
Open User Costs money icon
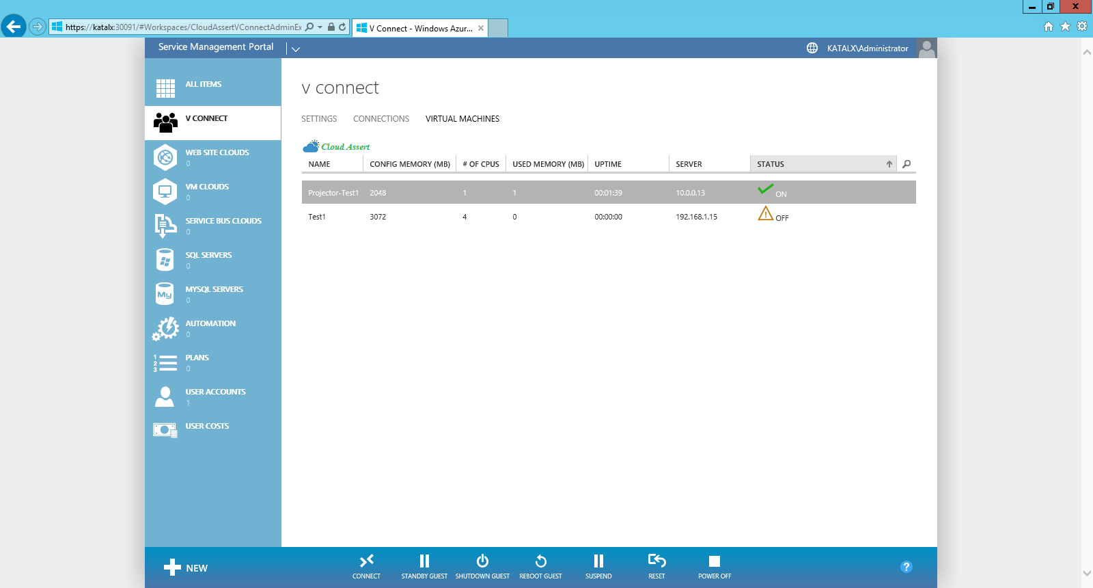165,430
